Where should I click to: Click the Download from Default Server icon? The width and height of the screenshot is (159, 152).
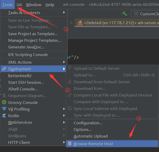(x=70, y=81)
